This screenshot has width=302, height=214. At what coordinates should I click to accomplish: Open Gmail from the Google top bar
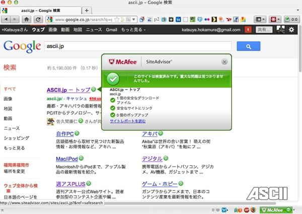pos(112,30)
